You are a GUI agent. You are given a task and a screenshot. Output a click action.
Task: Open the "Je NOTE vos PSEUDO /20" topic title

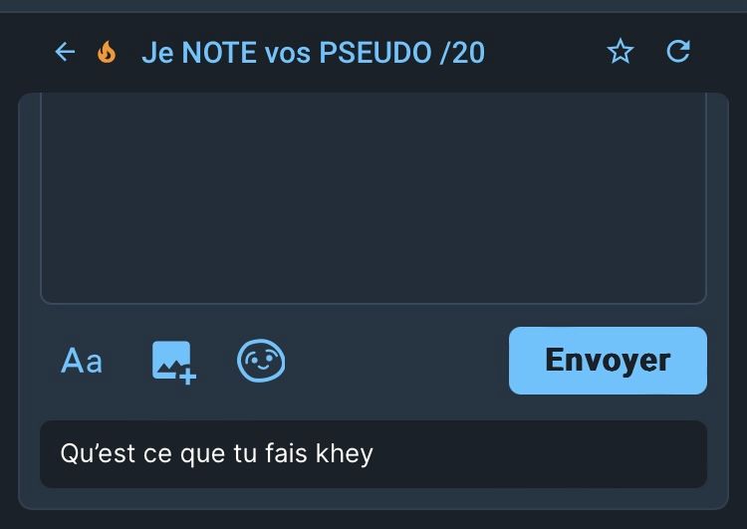click(x=313, y=53)
